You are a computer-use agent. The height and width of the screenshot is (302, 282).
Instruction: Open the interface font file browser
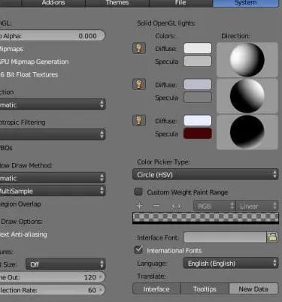pos(272,237)
